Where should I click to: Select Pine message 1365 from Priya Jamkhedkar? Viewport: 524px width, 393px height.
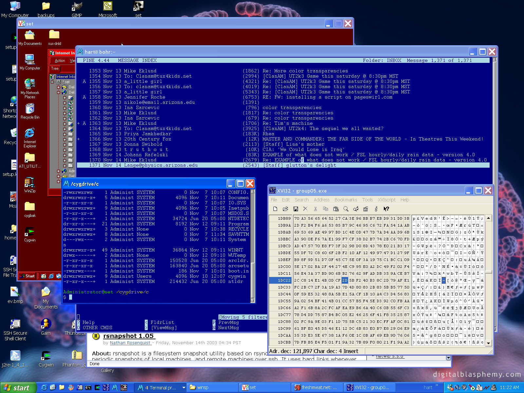283,134
